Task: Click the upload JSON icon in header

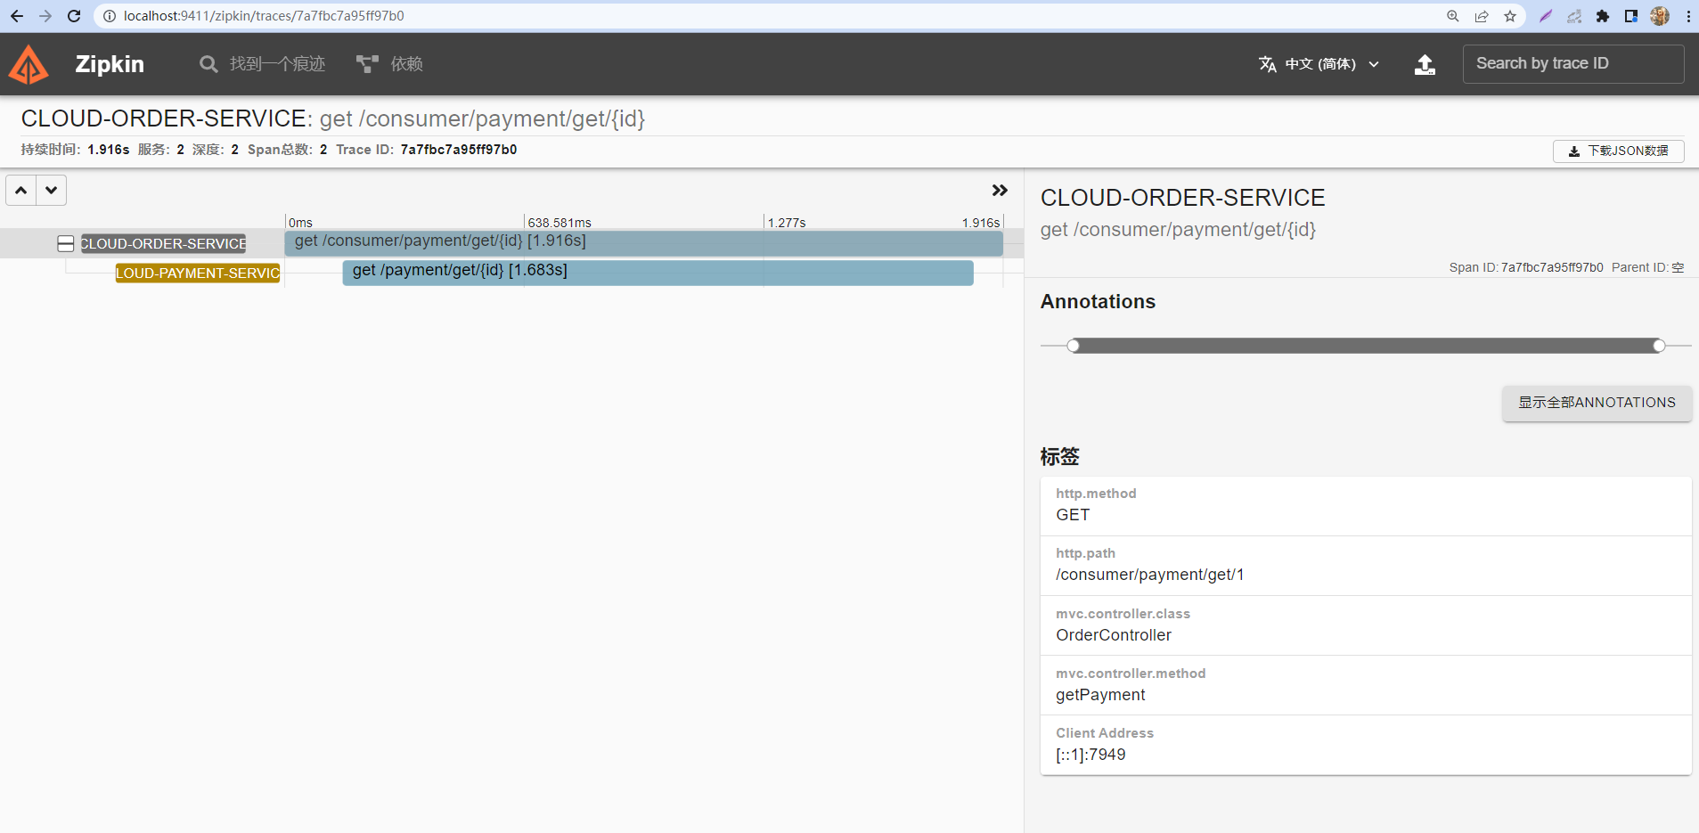Action: (1425, 64)
